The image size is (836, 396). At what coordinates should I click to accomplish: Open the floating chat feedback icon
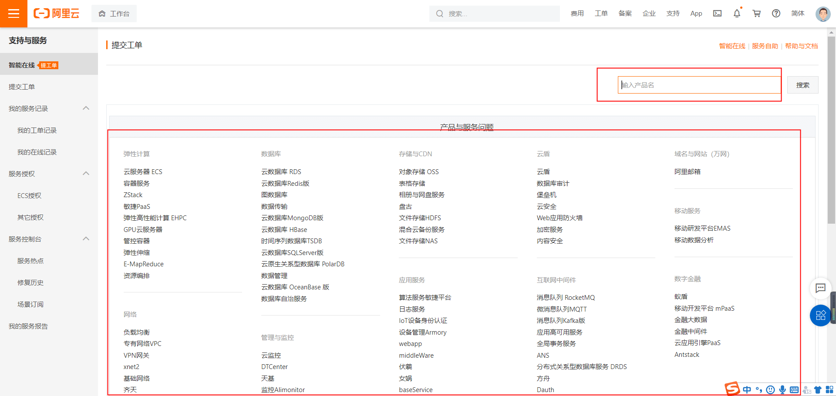click(x=820, y=288)
